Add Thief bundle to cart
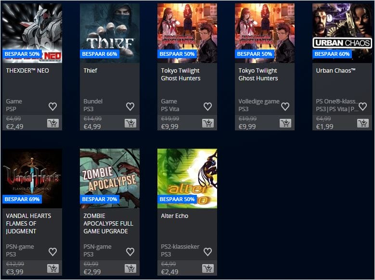This screenshot has width=375, height=280. (130, 123)
